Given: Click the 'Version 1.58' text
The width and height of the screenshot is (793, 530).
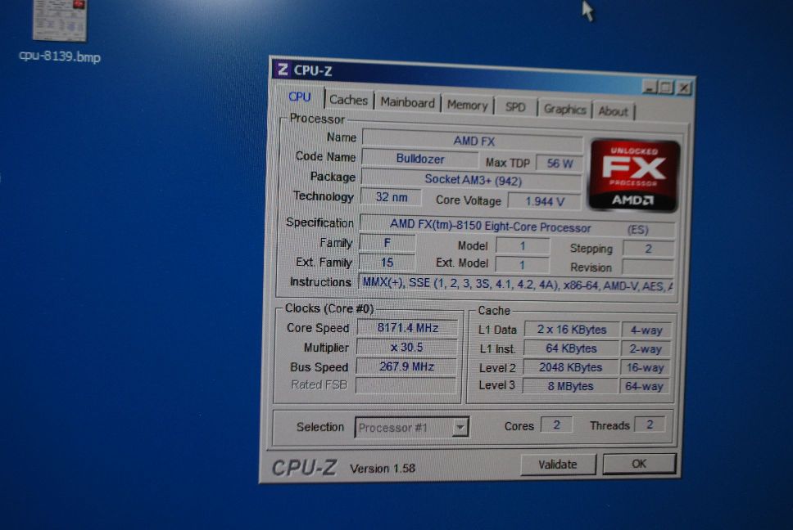Looking at the screenshot, I should click(x=383, y=469).
